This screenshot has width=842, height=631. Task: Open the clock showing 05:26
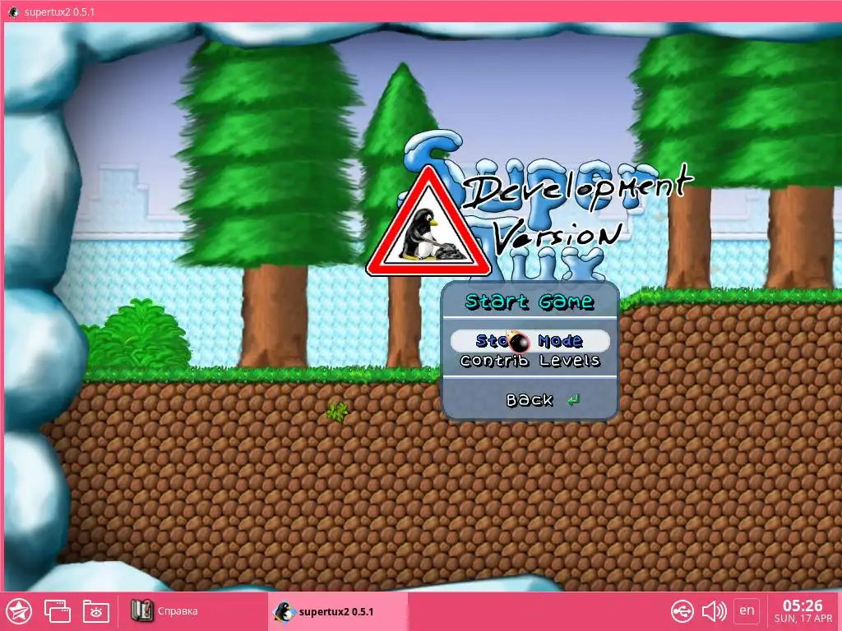coord(803,611)
